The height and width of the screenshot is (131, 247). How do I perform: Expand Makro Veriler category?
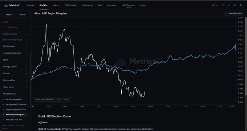(15, 87)
